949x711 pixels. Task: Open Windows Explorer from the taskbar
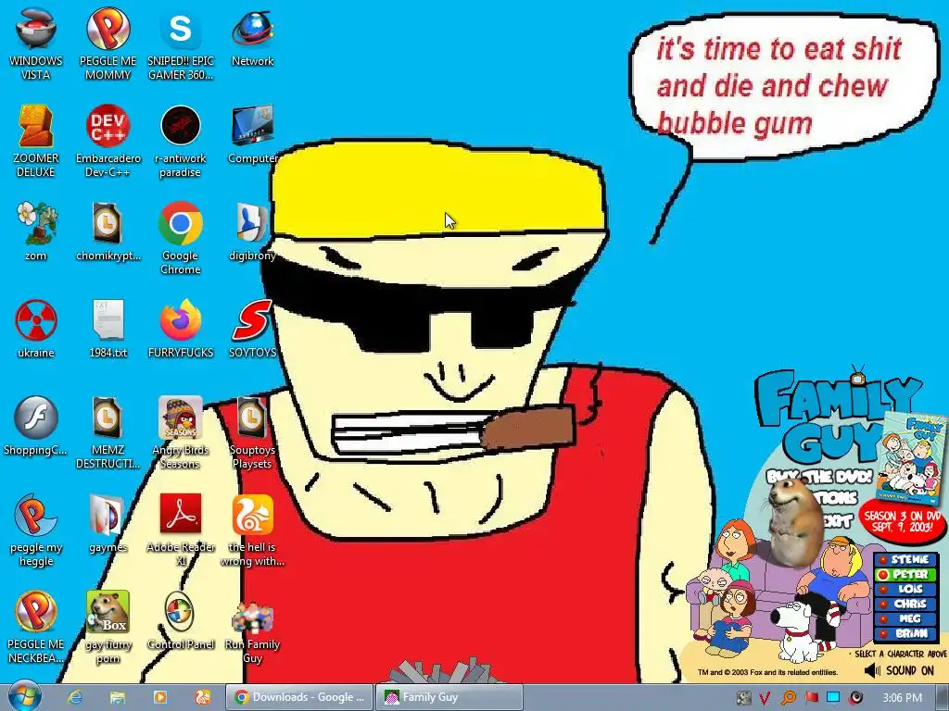coord(117,697)
